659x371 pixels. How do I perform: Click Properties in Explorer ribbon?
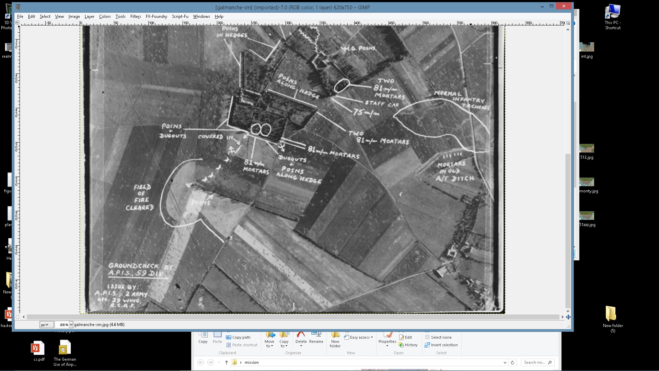pos(387,339)
